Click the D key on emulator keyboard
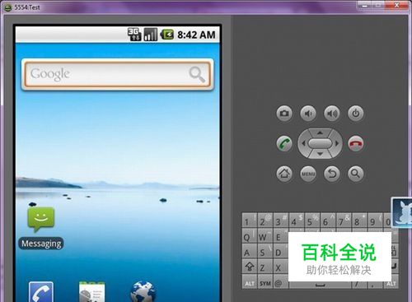Image resolution: width=412 pixels, height=302 pixels. coord(280,252)
